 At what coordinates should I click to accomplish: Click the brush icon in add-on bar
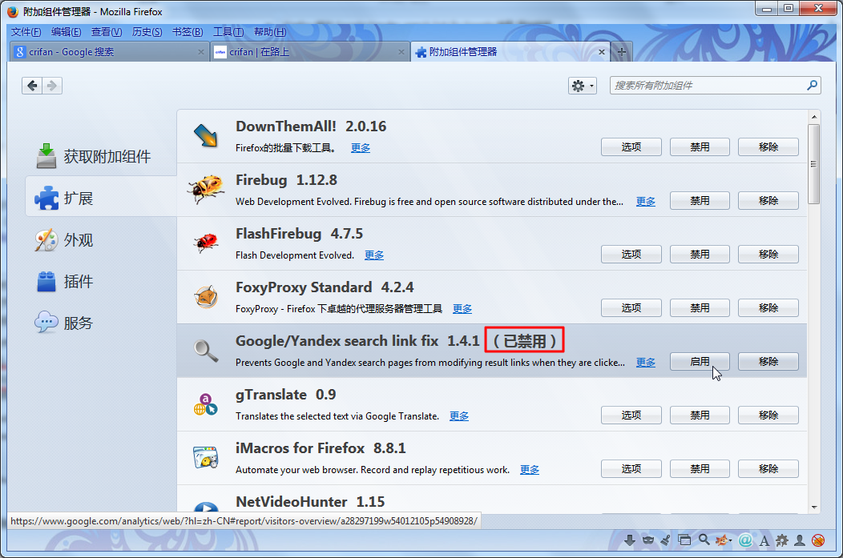[666, 540]
